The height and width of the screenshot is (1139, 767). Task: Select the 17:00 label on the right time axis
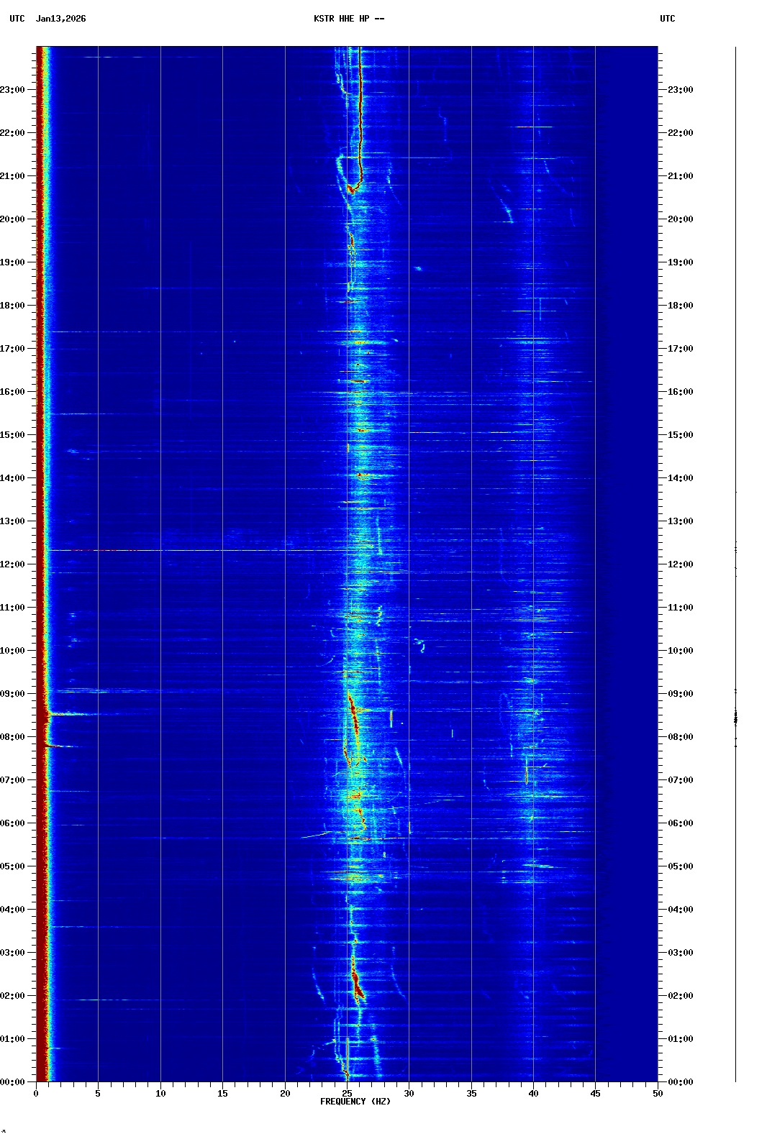click(680, 349)
